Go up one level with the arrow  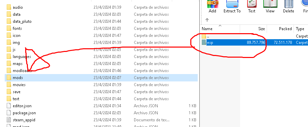pos(207,20)
